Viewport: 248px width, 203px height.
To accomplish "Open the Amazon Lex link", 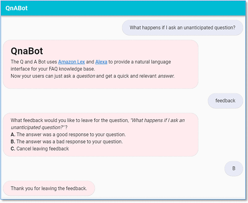I will coord(72,62).
